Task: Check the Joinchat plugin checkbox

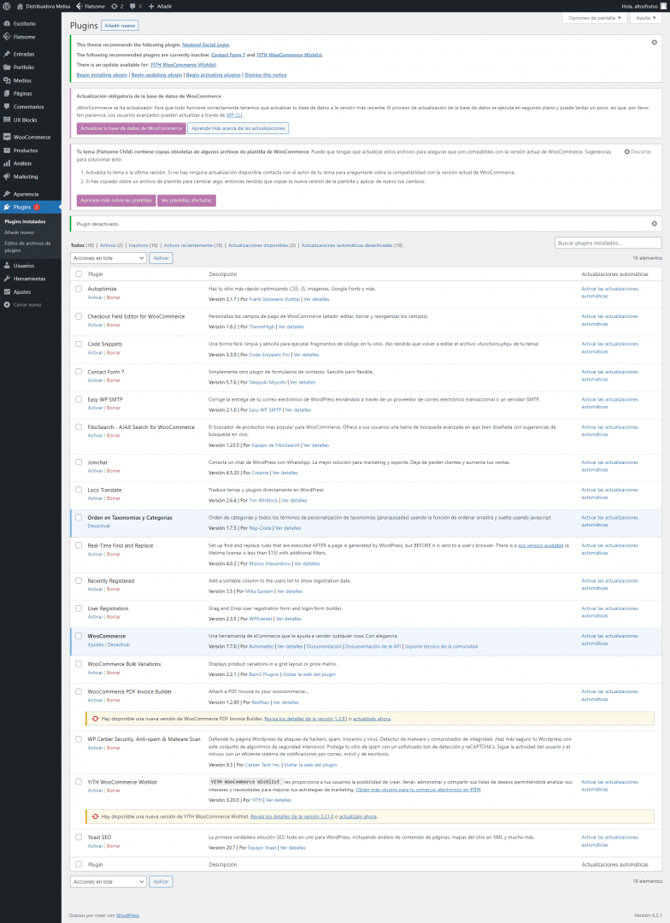Action: [79, 462]
